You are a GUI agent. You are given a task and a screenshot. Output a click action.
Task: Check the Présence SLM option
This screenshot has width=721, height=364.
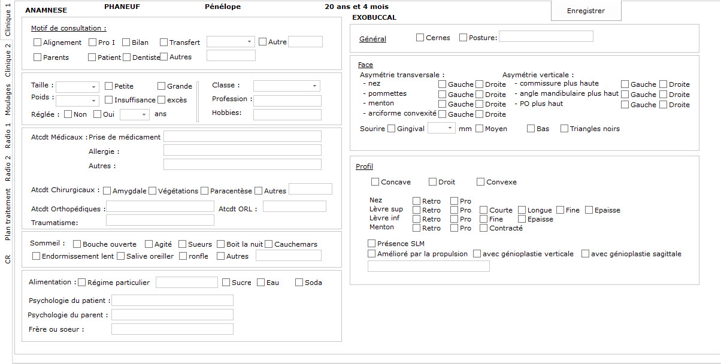371,244
